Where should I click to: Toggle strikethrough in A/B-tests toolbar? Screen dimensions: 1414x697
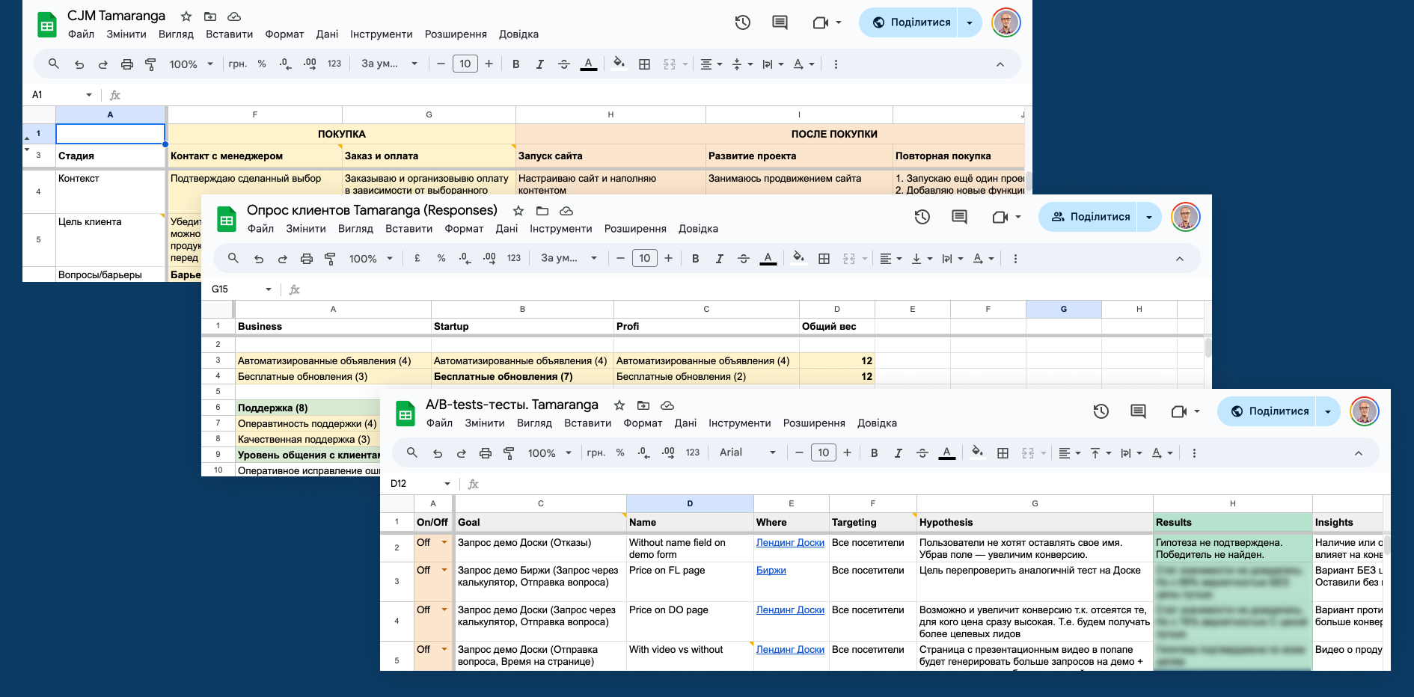[922, 453]
